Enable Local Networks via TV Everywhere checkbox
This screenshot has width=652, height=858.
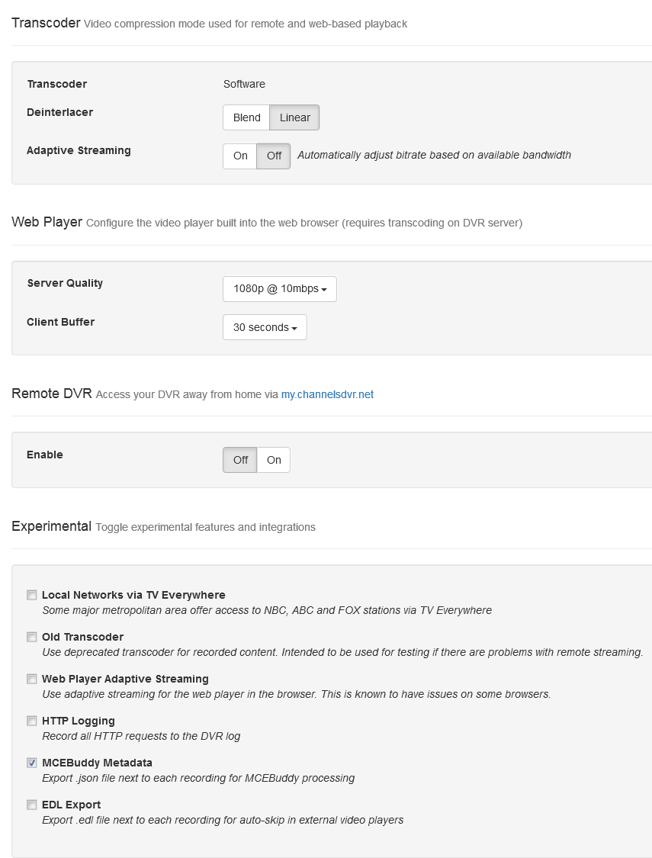click(x=32, y=595)
